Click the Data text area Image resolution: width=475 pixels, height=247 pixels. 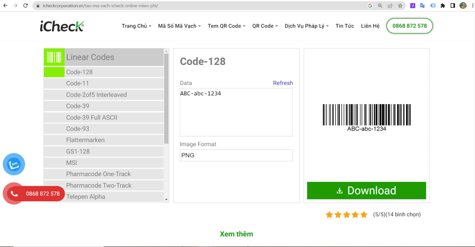236,112
